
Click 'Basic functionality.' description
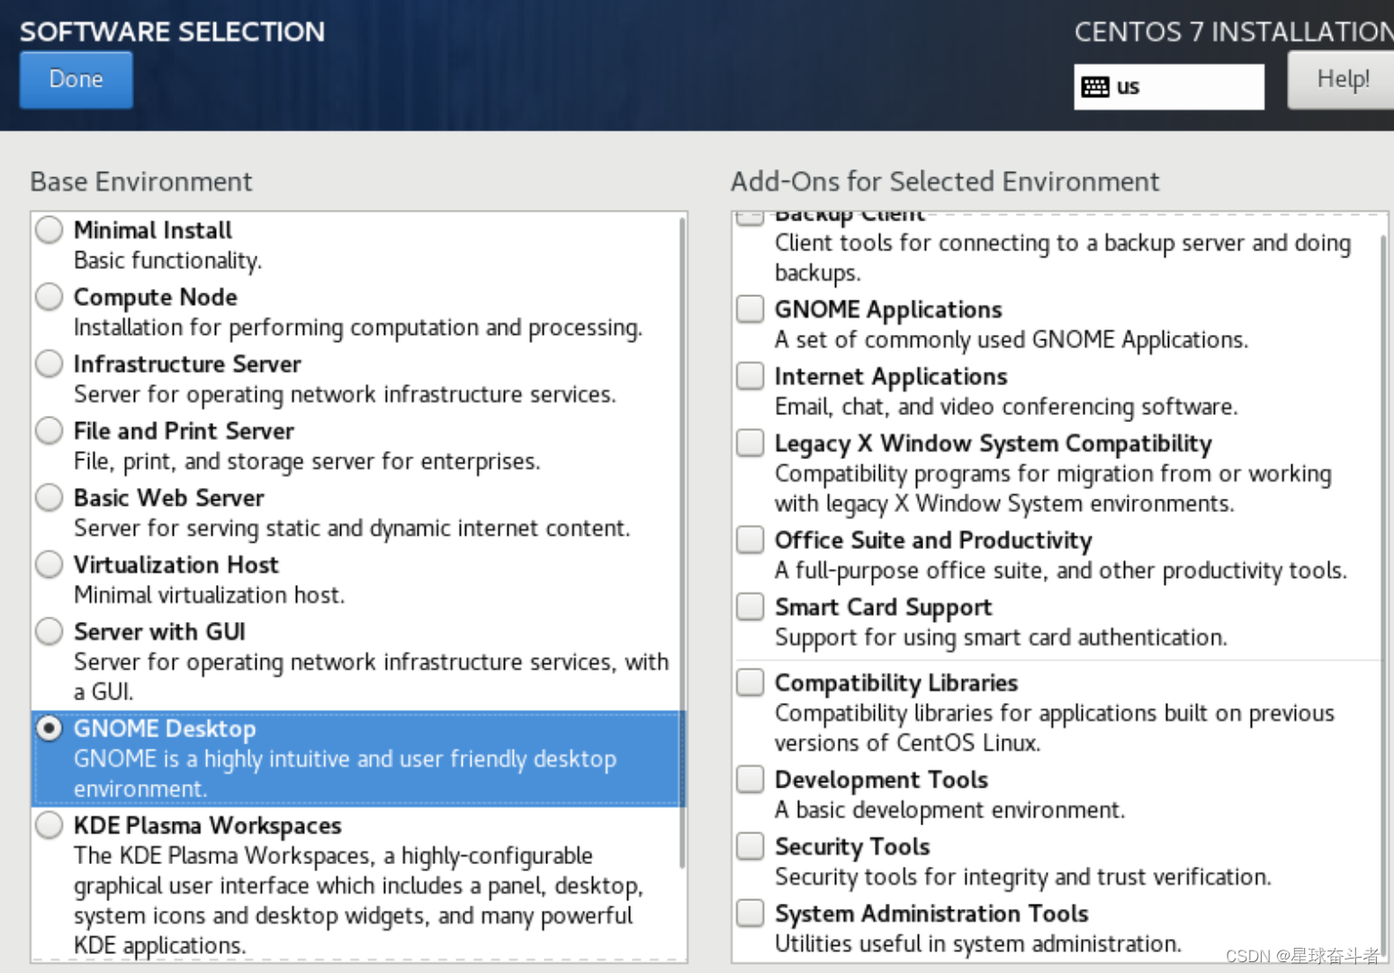point(167,261)
